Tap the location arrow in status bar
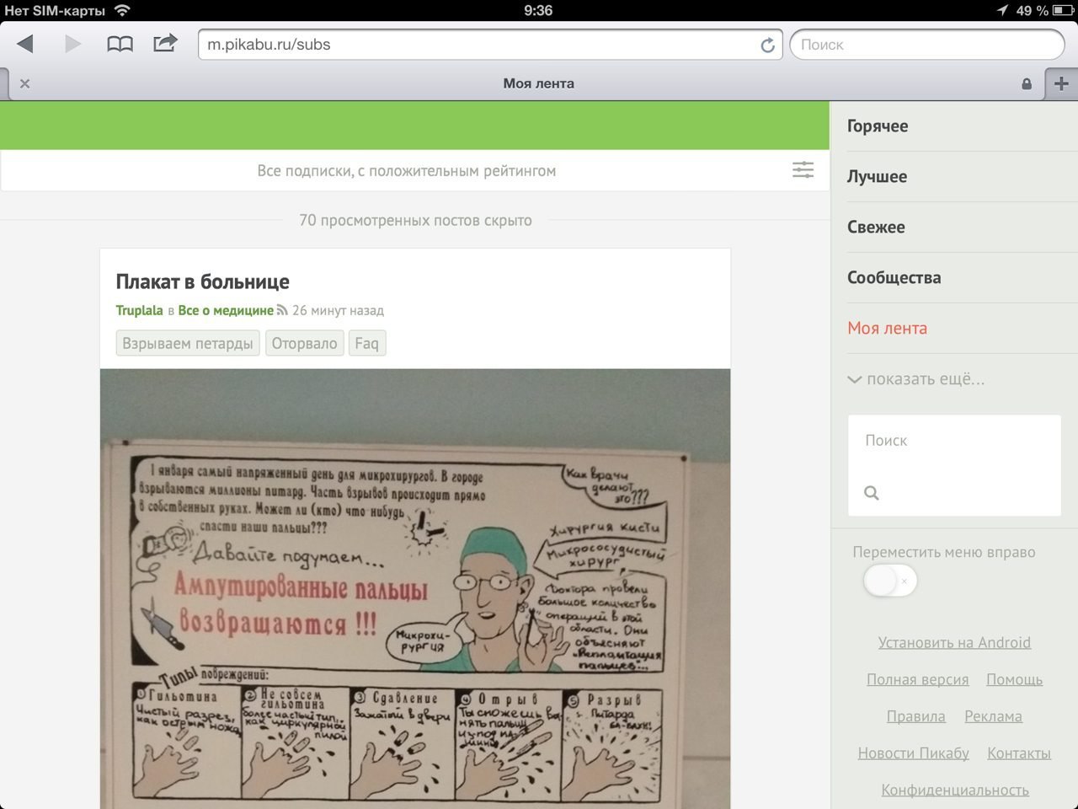This screenshot has width=1078, height=809. [1002, 10]
